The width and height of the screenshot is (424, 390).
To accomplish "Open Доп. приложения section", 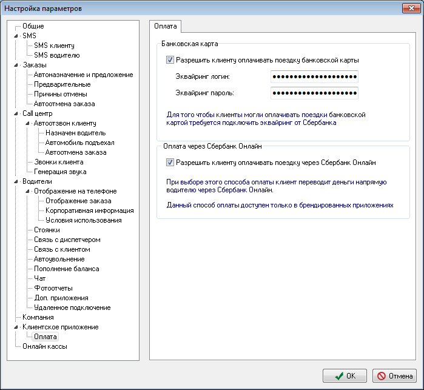I will point(61,298).
